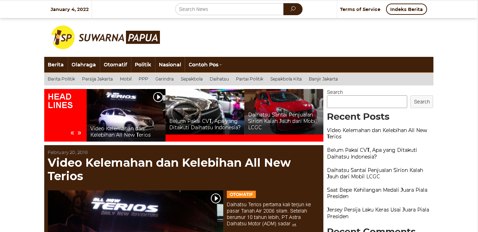The image size is (478, 232).
Task: Click the Recent Posts heading
Action: (x=358, y=117)
